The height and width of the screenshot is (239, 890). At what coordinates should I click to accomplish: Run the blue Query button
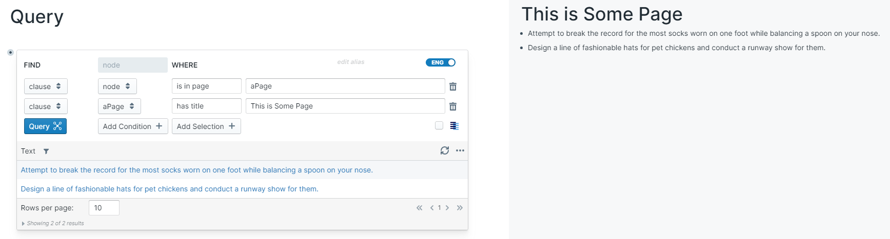[x=45, y=126]
